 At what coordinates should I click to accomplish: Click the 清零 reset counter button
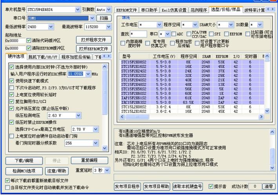(x=269, y=187)
